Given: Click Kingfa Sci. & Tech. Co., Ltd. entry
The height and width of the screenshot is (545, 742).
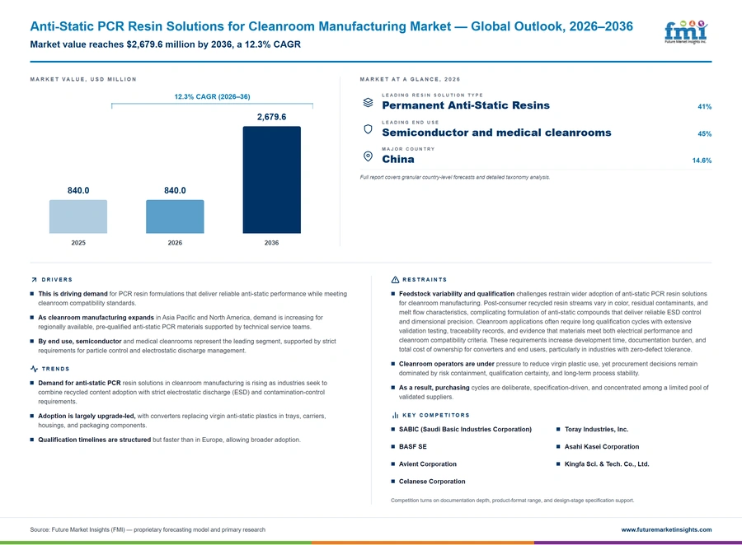Looking at the screenshot, I should [607, 464].
